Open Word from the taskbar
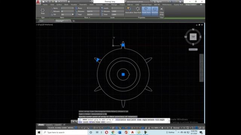 pyautogui.click(x=120, y=132)
